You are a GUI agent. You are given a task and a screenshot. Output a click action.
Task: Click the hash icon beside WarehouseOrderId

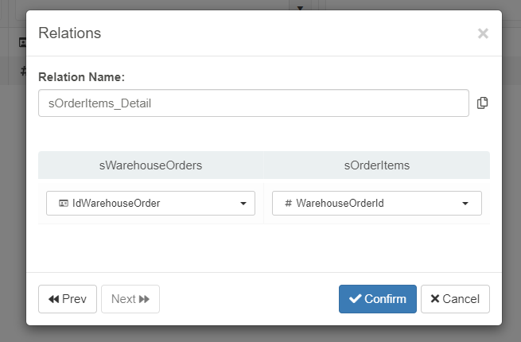click(x=288, y=204)
